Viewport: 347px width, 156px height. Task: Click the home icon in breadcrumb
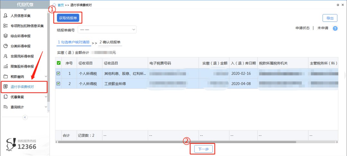tap(54, 5)
